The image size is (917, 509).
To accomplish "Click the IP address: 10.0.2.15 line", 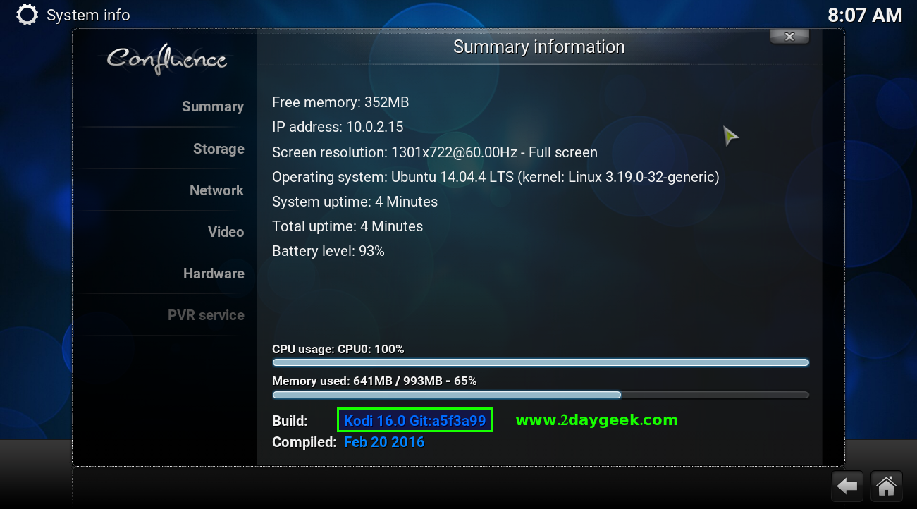I will click(x=338, y=127).
